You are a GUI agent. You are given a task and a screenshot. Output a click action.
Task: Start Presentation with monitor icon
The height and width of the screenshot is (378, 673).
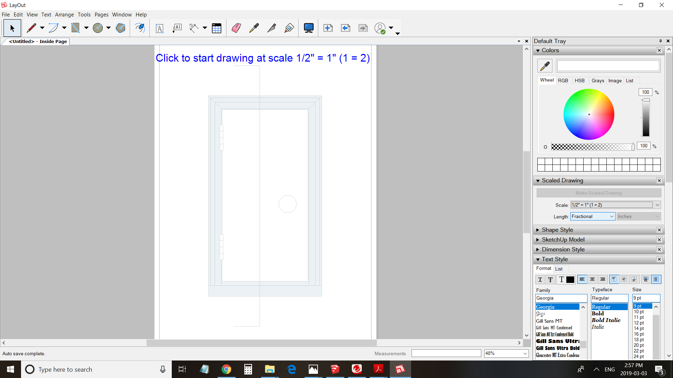tap(308, 28)
